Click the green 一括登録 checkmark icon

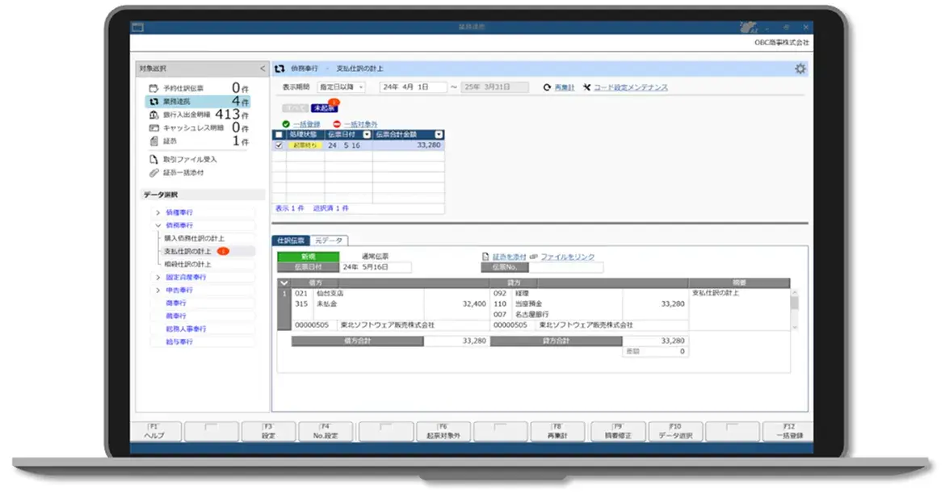click(x=286, y=123)
